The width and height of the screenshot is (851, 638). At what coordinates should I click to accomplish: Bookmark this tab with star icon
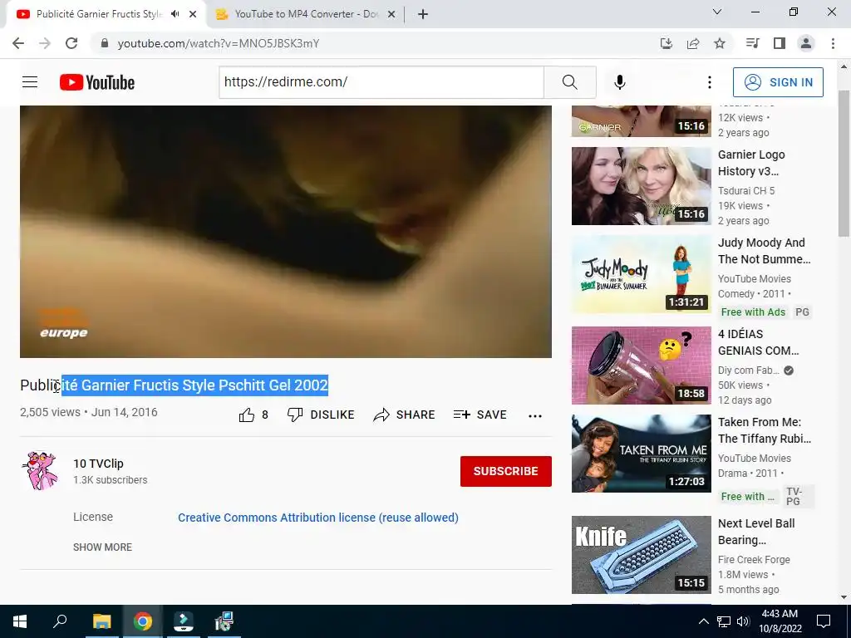[720, 43]
